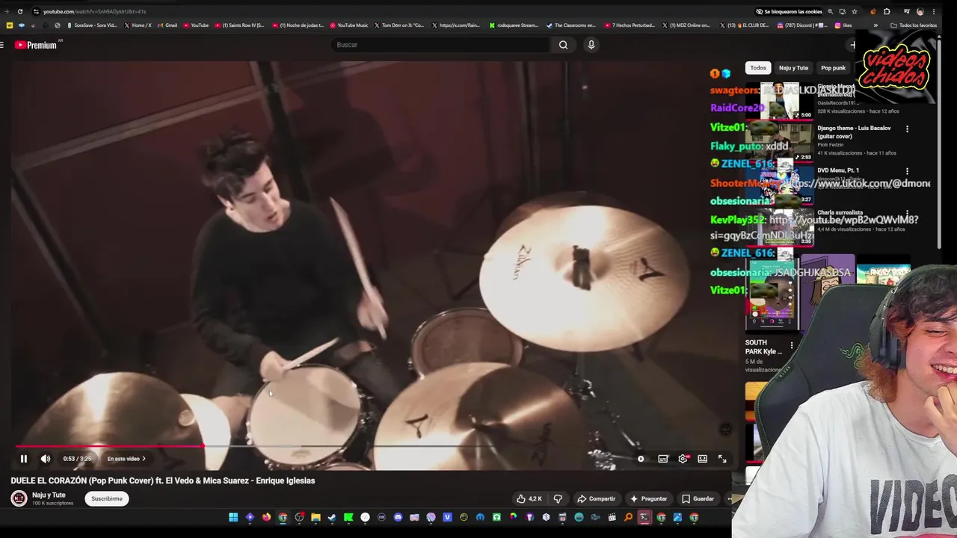Click the Preguntar button
957x538 pixels.
click(x=649, y=498)
